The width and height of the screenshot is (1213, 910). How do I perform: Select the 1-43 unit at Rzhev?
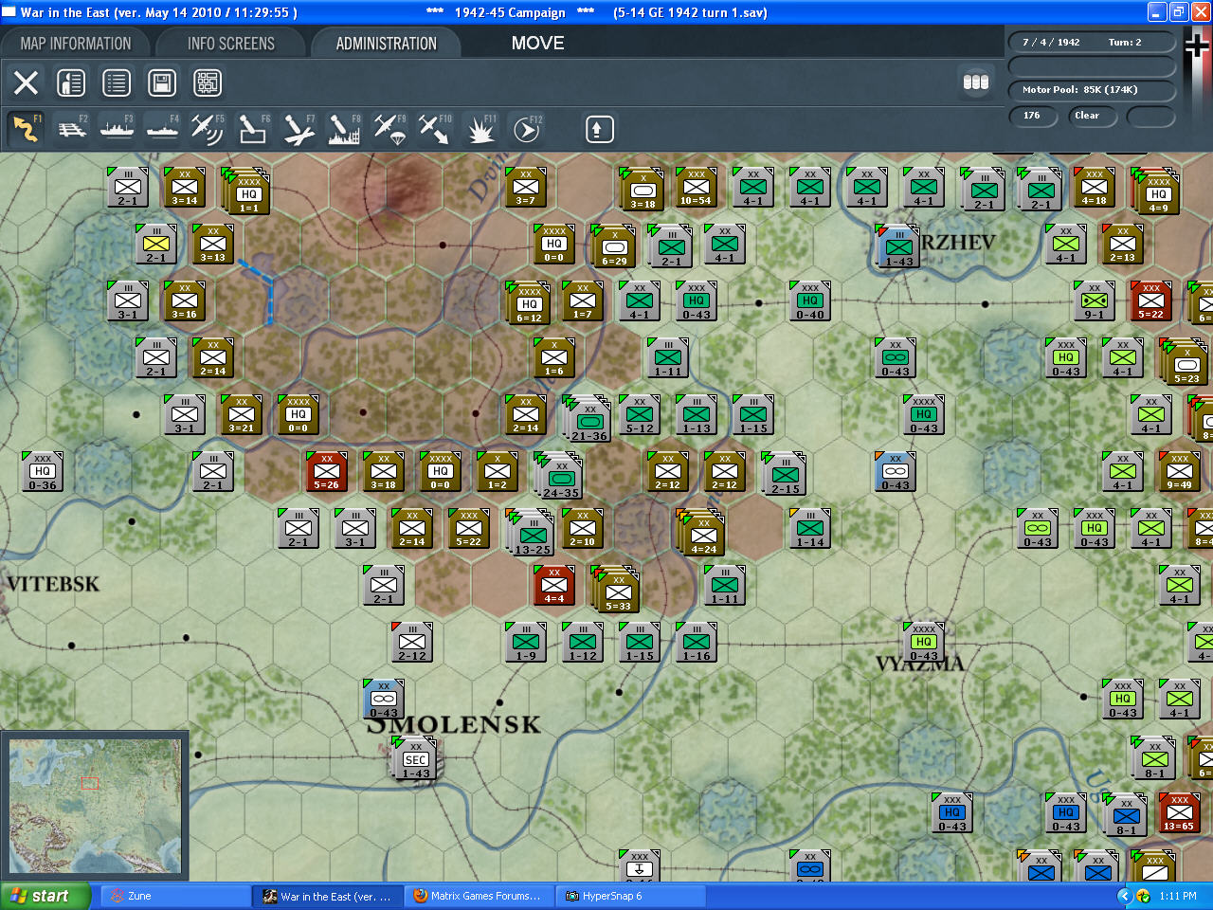tap(897, 246)
